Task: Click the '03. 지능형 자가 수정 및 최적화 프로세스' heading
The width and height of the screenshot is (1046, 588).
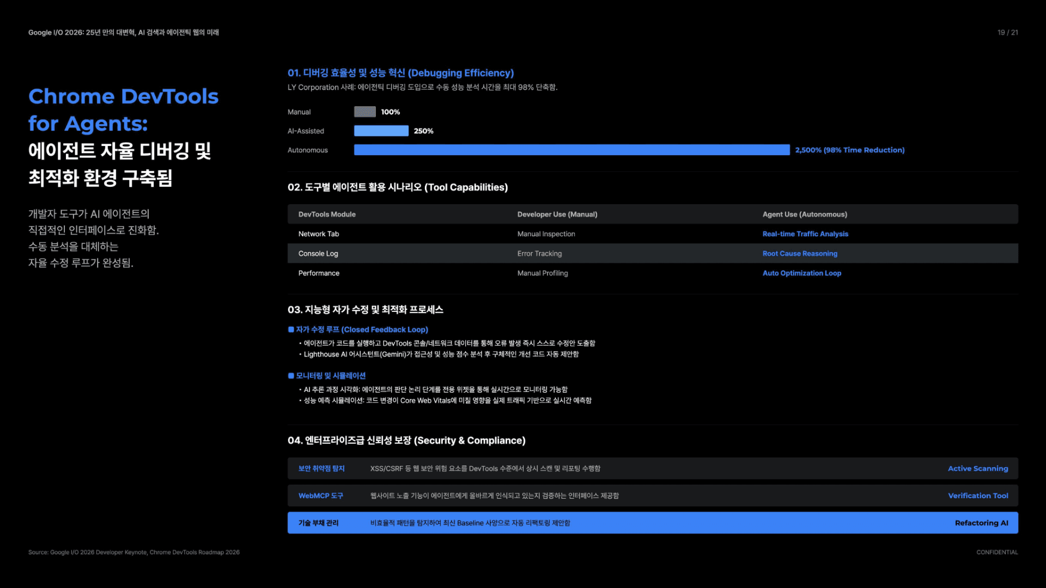Action: (365, 310)
